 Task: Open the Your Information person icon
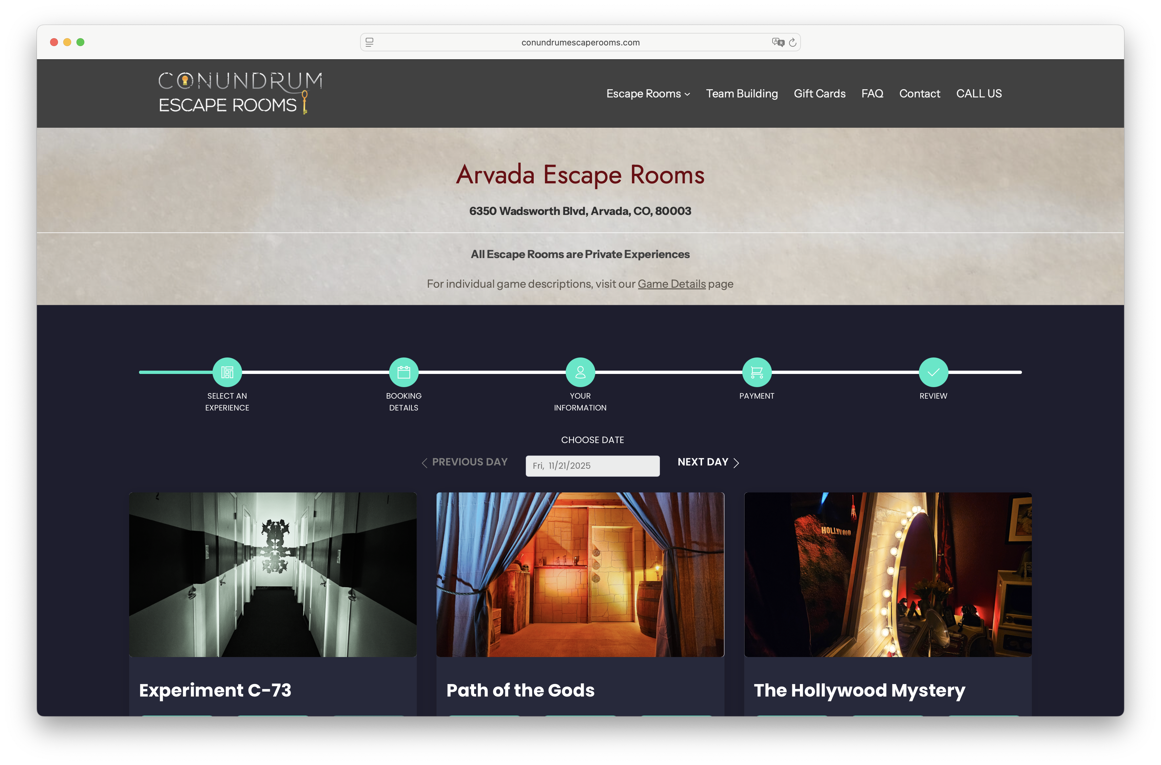(x=580, y=372)
